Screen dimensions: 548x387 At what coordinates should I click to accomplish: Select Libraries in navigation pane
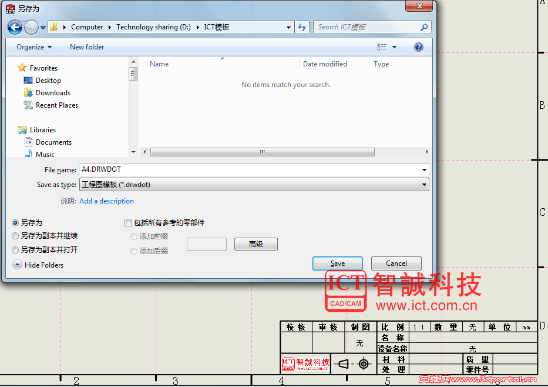[x=43, y=130]
